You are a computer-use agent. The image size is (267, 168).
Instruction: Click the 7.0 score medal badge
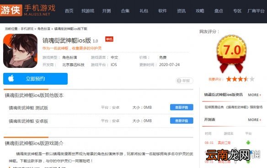(x=232, y=53)
